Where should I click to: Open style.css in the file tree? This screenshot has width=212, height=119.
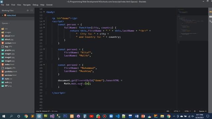(8, 79)
